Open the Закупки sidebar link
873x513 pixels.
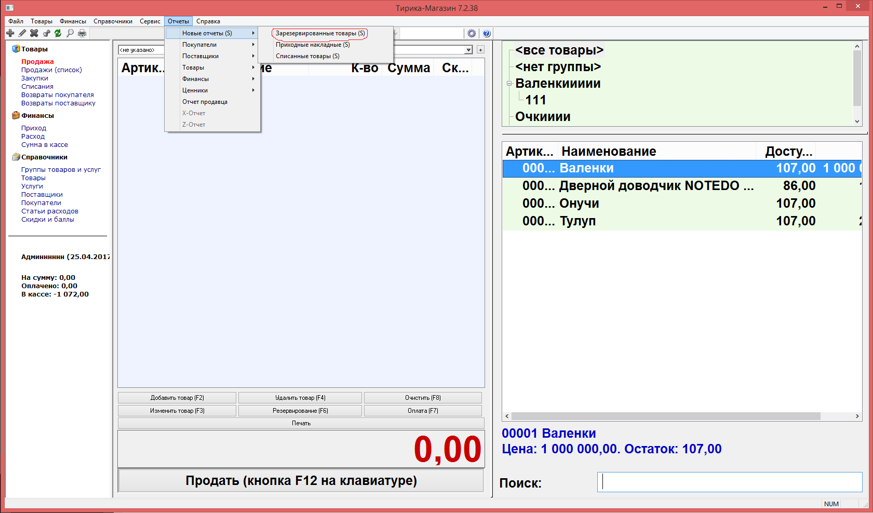35,78
